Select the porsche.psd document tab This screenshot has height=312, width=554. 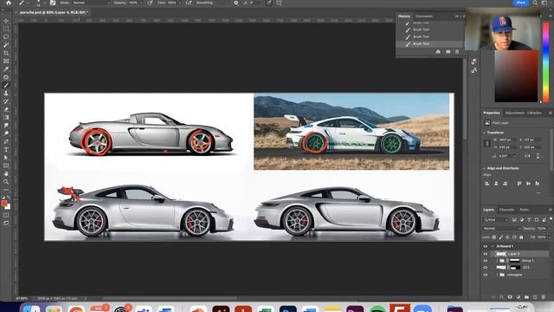coord(54,12)
